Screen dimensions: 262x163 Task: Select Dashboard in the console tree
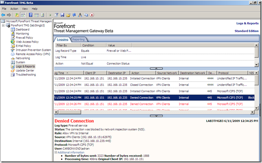pyautogui.click(x=22, y=29)
